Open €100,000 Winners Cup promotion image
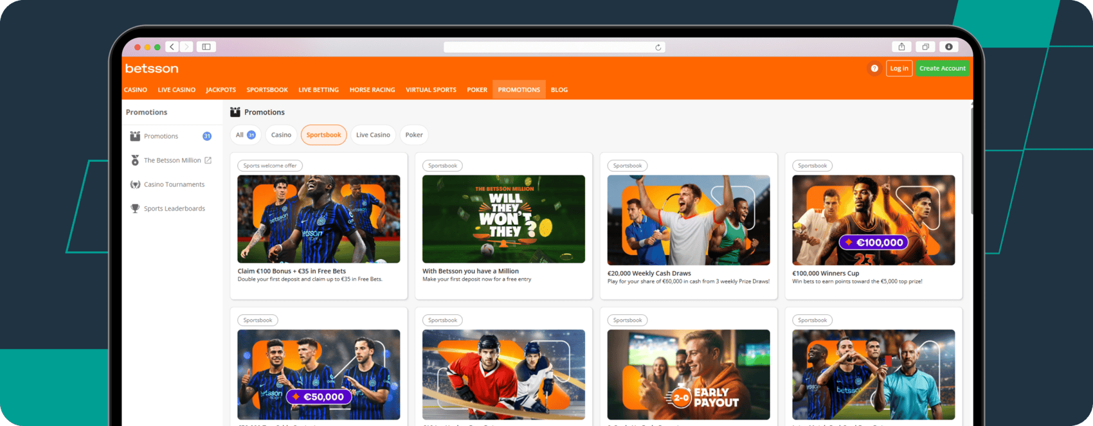This screenshot has width=1093, height=426. click(x=874, y=220)
